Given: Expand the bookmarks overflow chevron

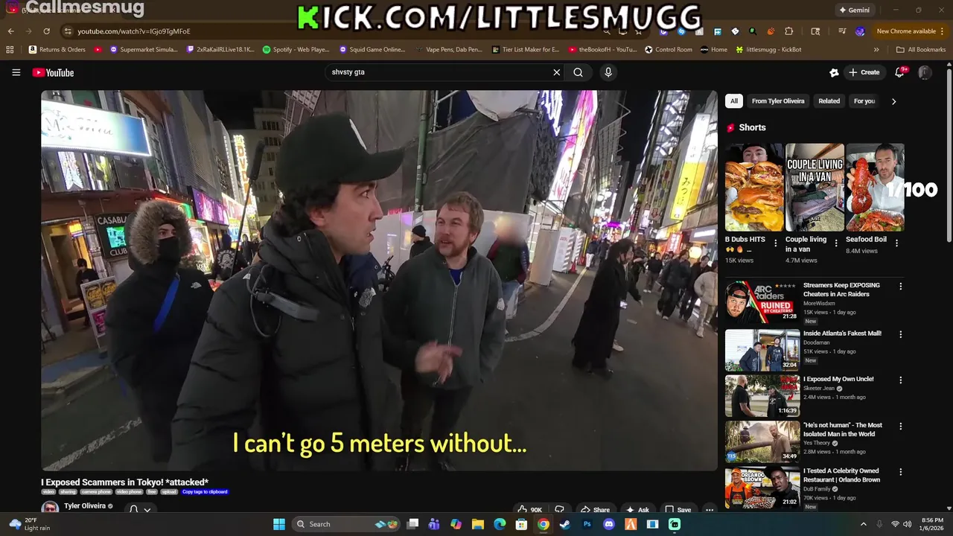Looking at the screenshot, I should (x=876, y=50).
